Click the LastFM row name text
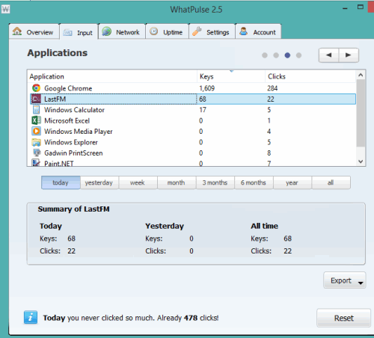The width and height of the screenshot is (374, 338). 55,99
